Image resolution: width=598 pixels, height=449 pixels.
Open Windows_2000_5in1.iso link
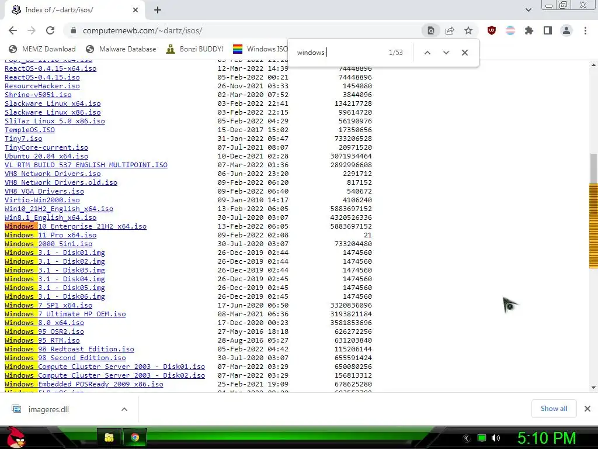click(x=48, y=244)
